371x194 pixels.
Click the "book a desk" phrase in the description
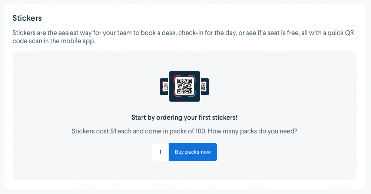point(158,33)
